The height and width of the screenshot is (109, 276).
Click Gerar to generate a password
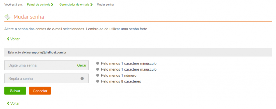pyautogui.click(x=82, y=65)
